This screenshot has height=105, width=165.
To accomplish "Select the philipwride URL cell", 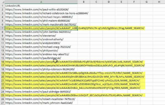I will [x=41, y=51].
